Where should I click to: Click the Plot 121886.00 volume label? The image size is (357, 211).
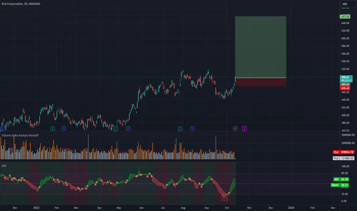point(344,158)
